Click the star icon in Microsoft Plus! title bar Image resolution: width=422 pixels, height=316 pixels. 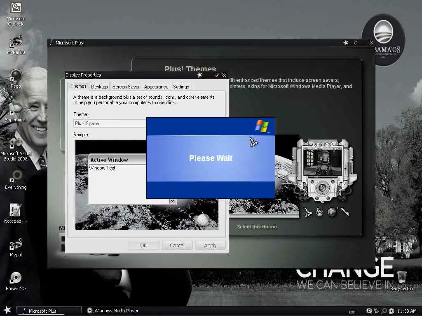click(x=346, y=42)
